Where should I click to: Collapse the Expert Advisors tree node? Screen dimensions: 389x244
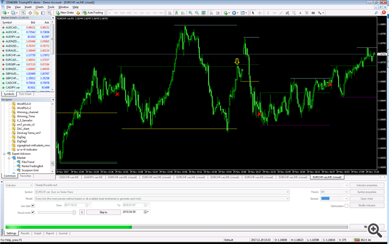tap(4, 154)
